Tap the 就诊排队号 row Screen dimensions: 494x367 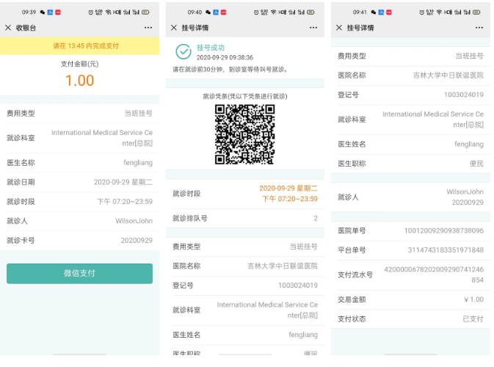(244, 218)
